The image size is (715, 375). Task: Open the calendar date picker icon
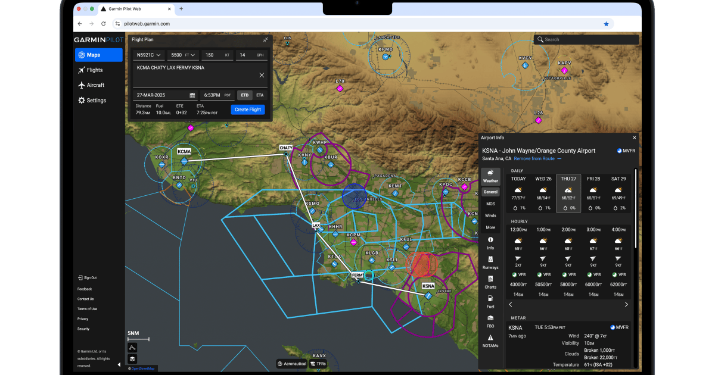click(192, 95)
